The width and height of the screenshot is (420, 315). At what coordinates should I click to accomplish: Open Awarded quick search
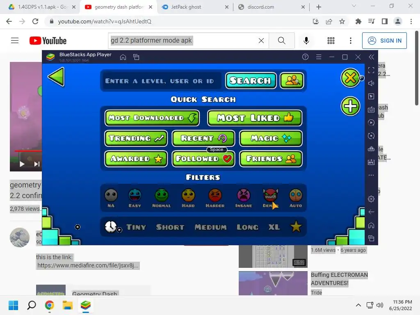pyautogui.click(x=136, y=159)
